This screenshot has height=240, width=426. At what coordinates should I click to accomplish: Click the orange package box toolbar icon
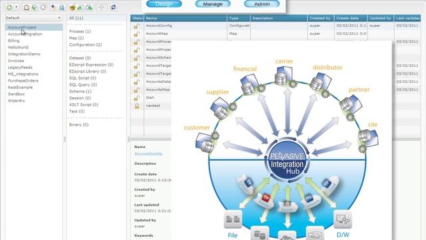point(73,7)
